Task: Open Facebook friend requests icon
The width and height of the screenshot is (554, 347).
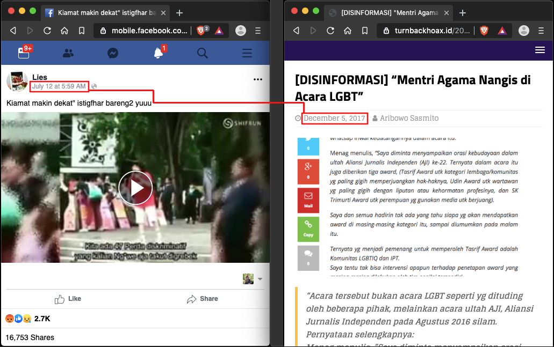Action: [x=68, y=53]
